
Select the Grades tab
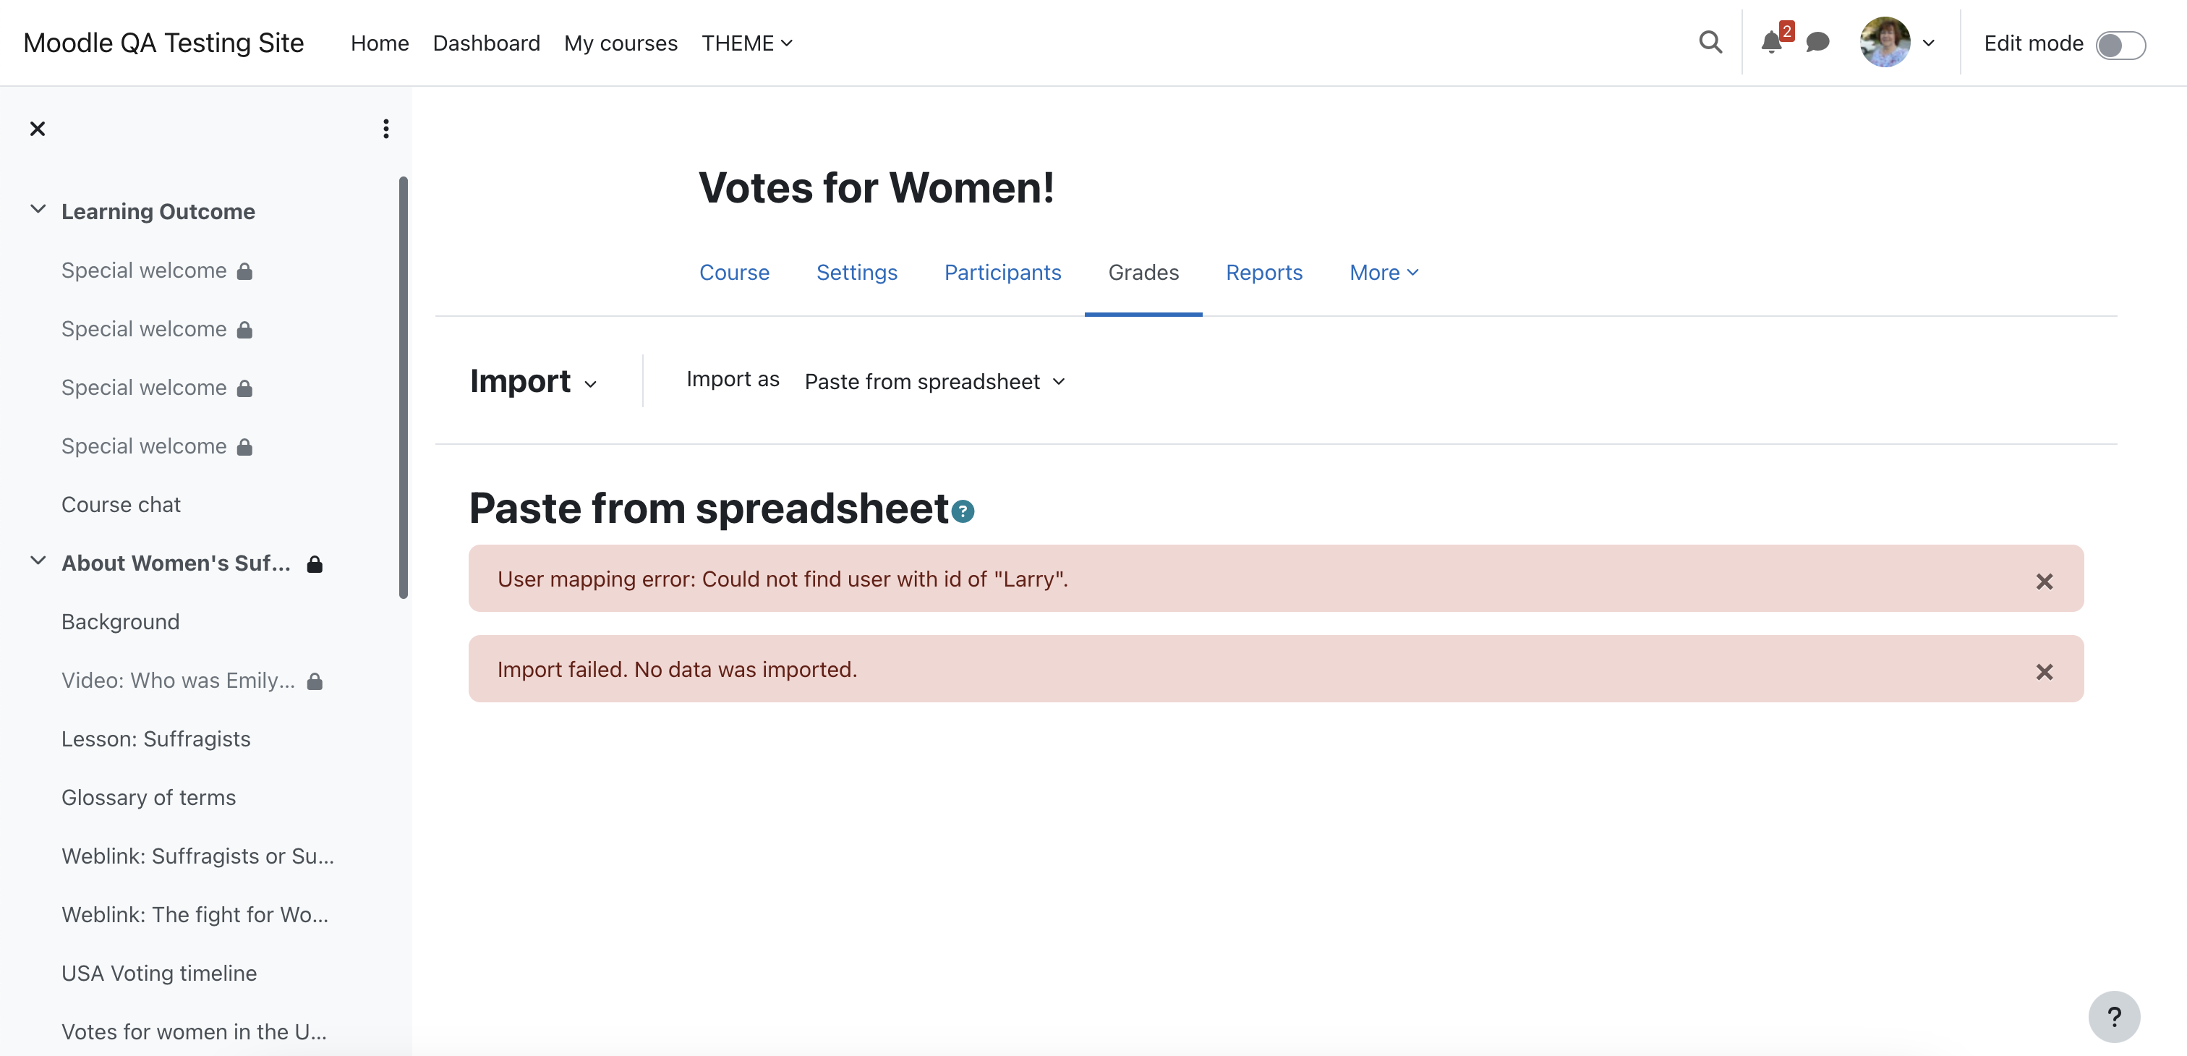click(1143, 273)
